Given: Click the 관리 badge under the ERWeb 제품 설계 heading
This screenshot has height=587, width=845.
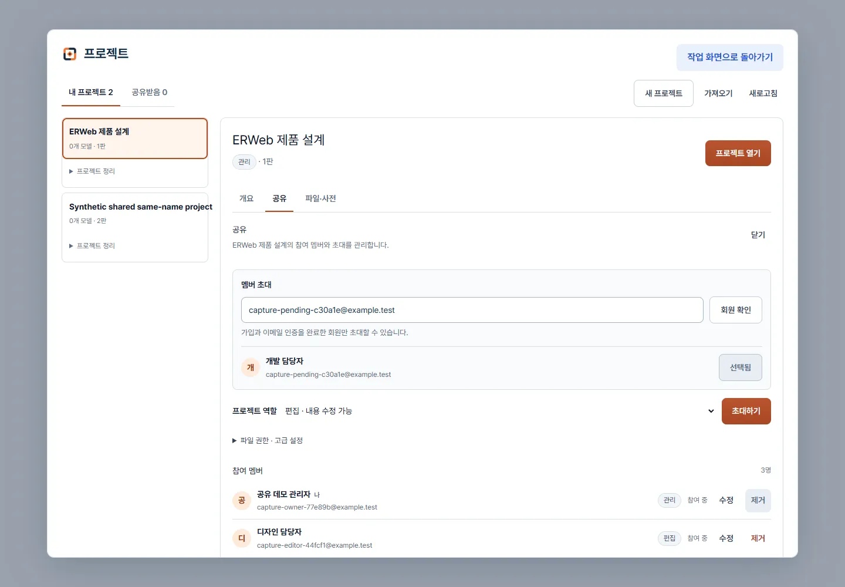Looking at the screenshot, I should [244, 162].
